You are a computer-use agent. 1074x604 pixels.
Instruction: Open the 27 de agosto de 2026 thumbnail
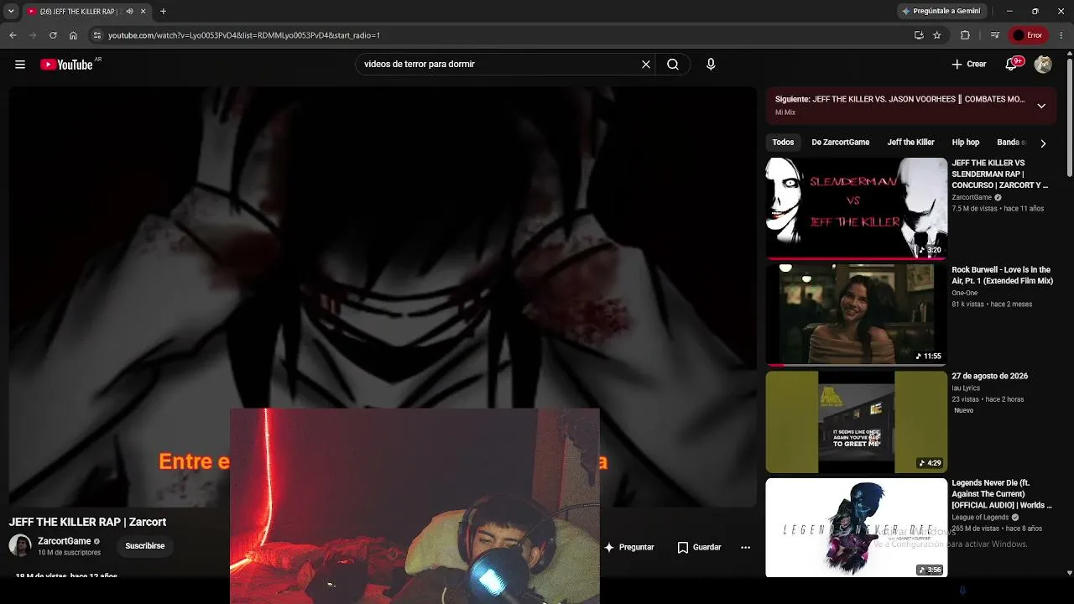coord(856,422)
